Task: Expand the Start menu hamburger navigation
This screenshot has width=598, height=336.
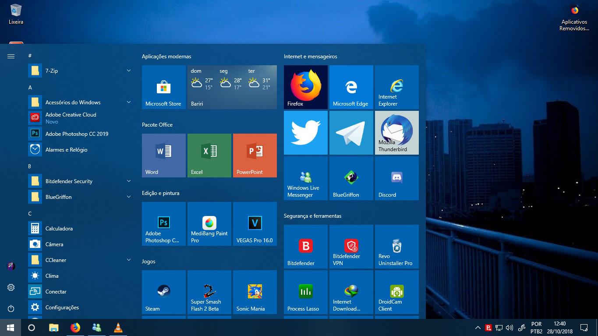Action: [x=11, y=56]
